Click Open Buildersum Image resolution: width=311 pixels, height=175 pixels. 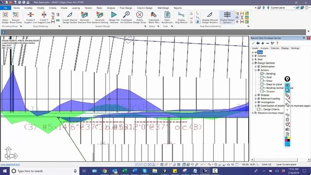click(x=167, y=17)
